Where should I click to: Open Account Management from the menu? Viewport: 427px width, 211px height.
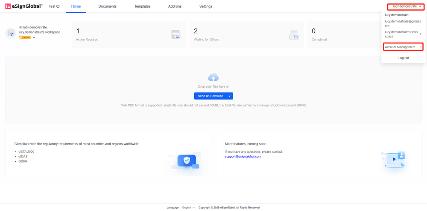click(x=404, y=47)
